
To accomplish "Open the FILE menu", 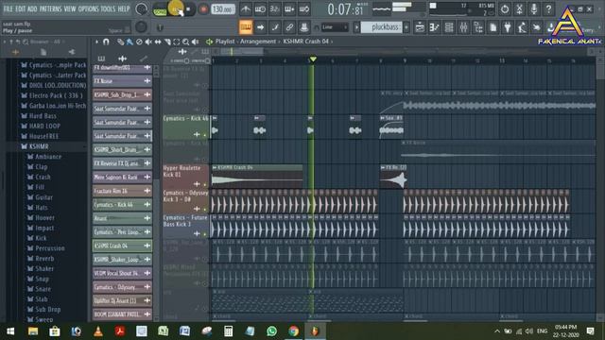I will coord(8,8).
